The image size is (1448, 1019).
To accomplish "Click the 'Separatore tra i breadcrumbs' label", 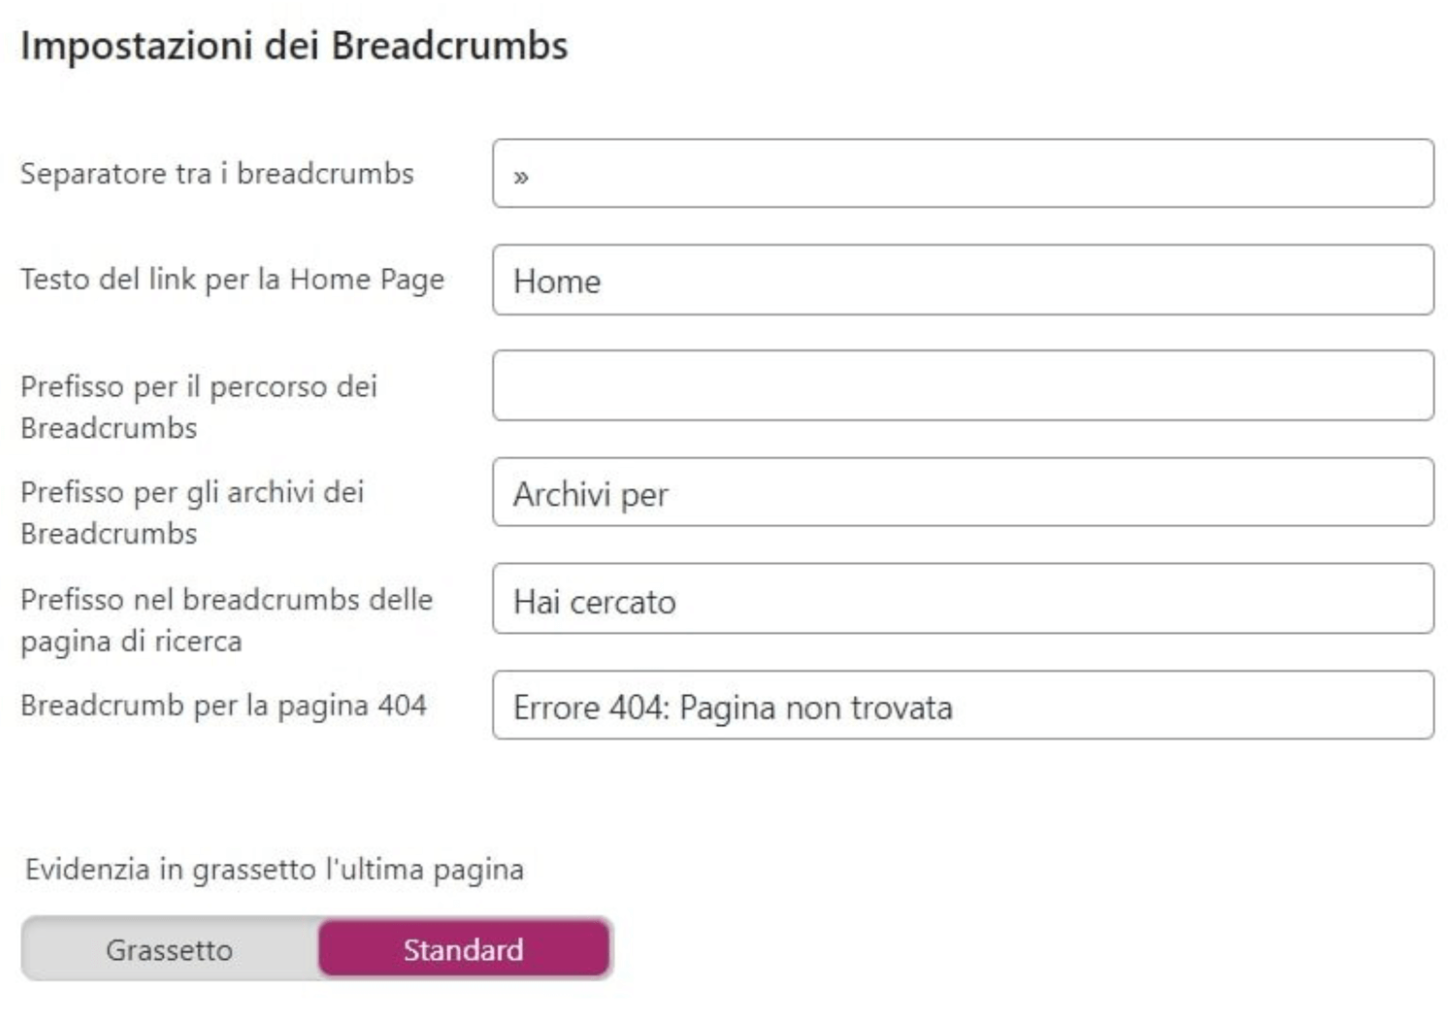I will [217, 174].
